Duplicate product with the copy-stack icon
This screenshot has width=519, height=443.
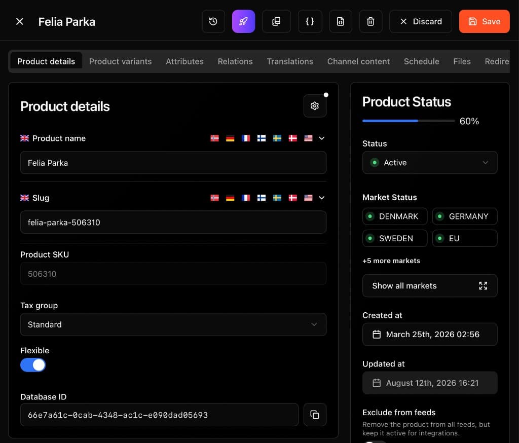(x=276, y=21)
